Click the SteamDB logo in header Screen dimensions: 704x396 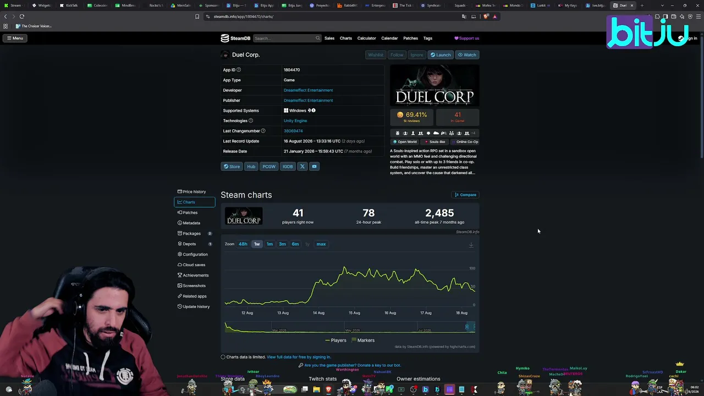pyautogui.click(x=235, y=38)
